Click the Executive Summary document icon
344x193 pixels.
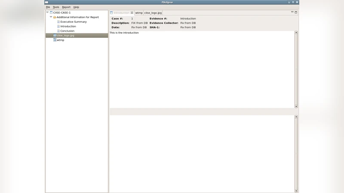point(58,22)
